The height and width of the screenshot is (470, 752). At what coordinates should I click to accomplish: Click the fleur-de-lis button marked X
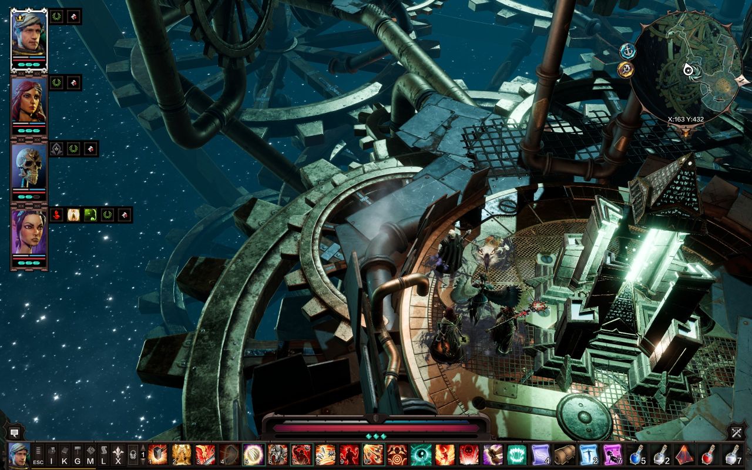(118, 455)
